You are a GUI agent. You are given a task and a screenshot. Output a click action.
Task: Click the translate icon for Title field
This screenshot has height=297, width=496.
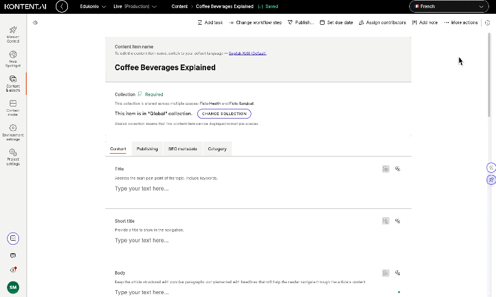click(398, 169)
